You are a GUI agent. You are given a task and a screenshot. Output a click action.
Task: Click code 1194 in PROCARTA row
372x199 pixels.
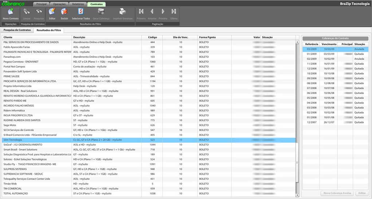(153, 81)
